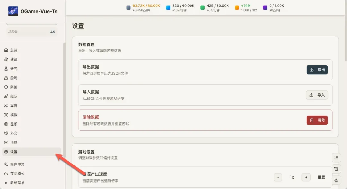Open the 研究 (Research) flask icon
This screenshot has height=189, width=347.
click(6, 69)
